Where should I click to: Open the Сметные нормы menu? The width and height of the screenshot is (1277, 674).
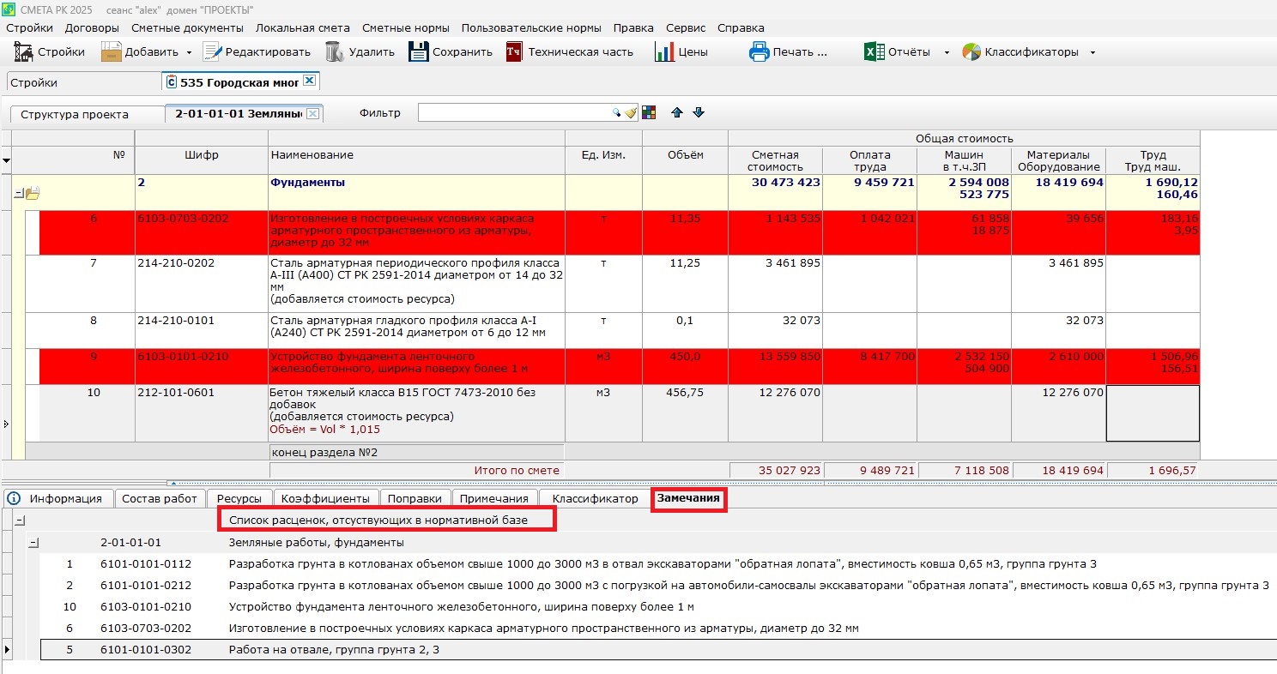click(408, 27)
